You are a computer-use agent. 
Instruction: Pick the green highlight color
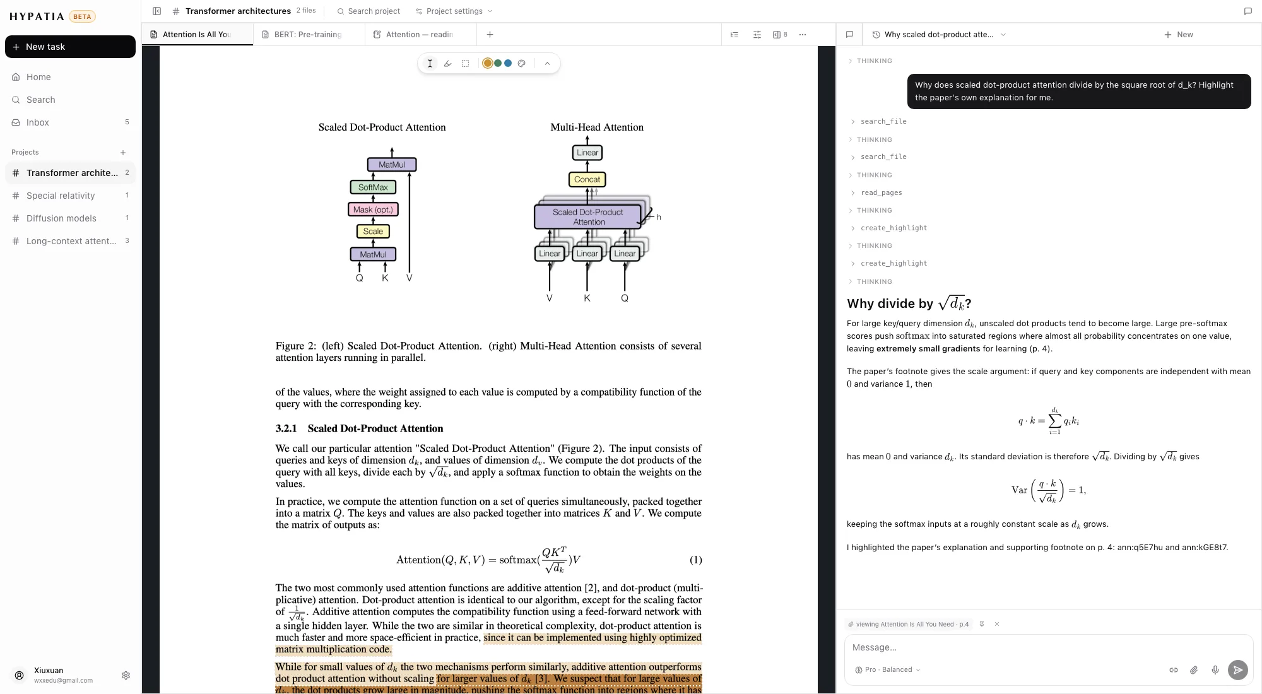pos(498,63)
